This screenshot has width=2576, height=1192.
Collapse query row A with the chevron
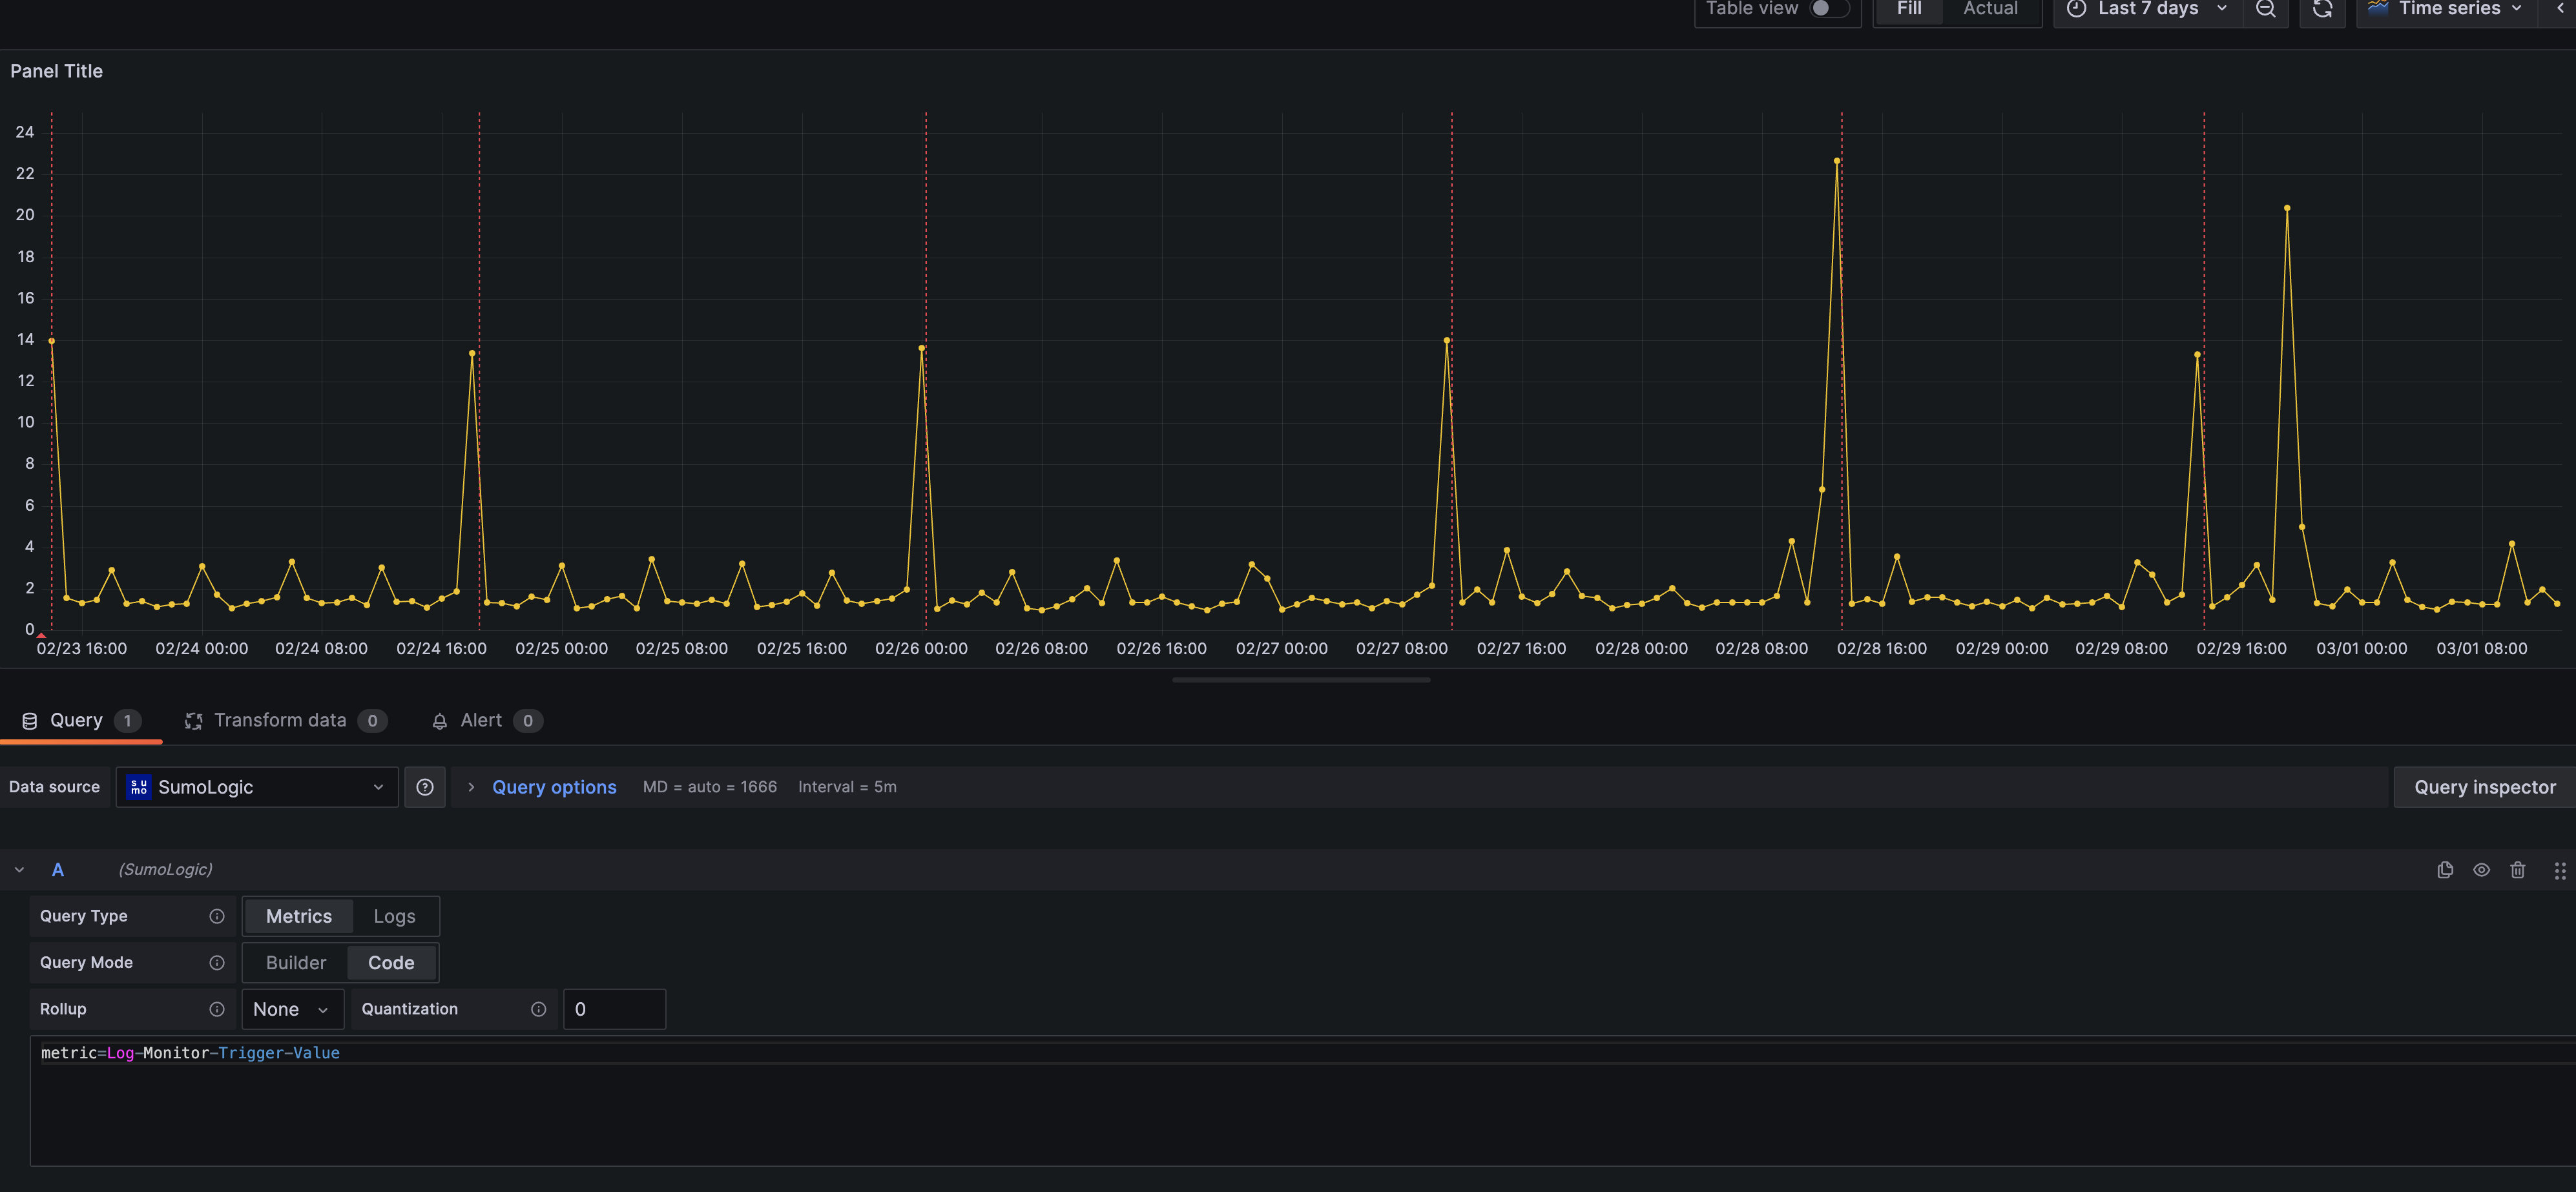click(18, 869)
